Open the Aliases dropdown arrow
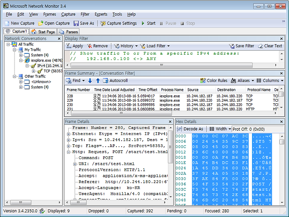Image resolution: width=289 pixels, height=217 pixels. (253, 81)
